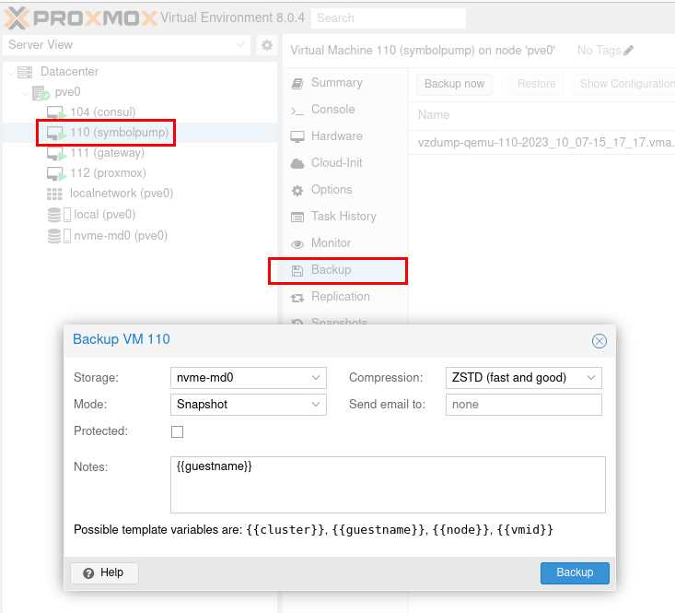
Task: Click the Options gear icon
Action: 297,191
